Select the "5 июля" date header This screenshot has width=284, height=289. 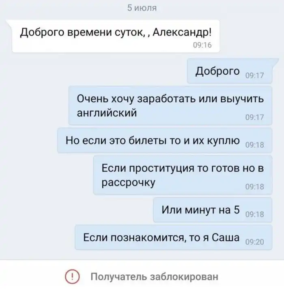click(x=142, y=8)
